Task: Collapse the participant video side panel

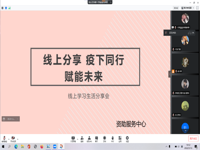Action: click(x=169, y=74)
